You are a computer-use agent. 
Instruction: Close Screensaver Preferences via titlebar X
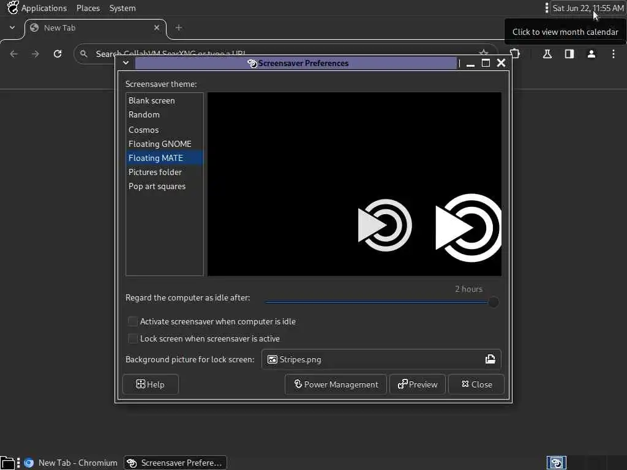pyautogui.click(x=501, y=63)
